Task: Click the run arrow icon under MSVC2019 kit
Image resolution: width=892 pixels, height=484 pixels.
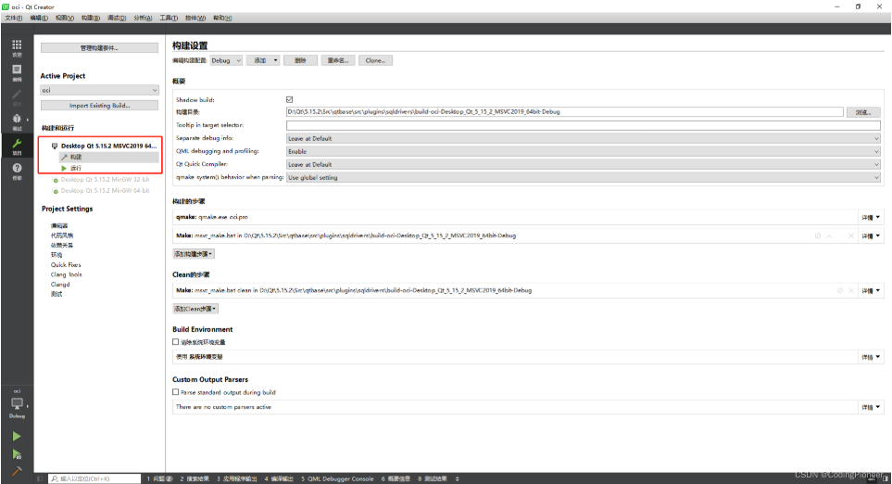Action: click(x=64, y=168)
